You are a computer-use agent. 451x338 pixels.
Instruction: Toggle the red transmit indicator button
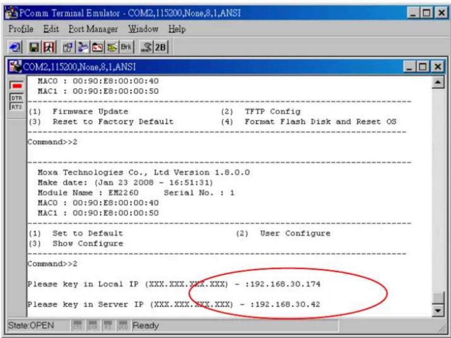17,85
